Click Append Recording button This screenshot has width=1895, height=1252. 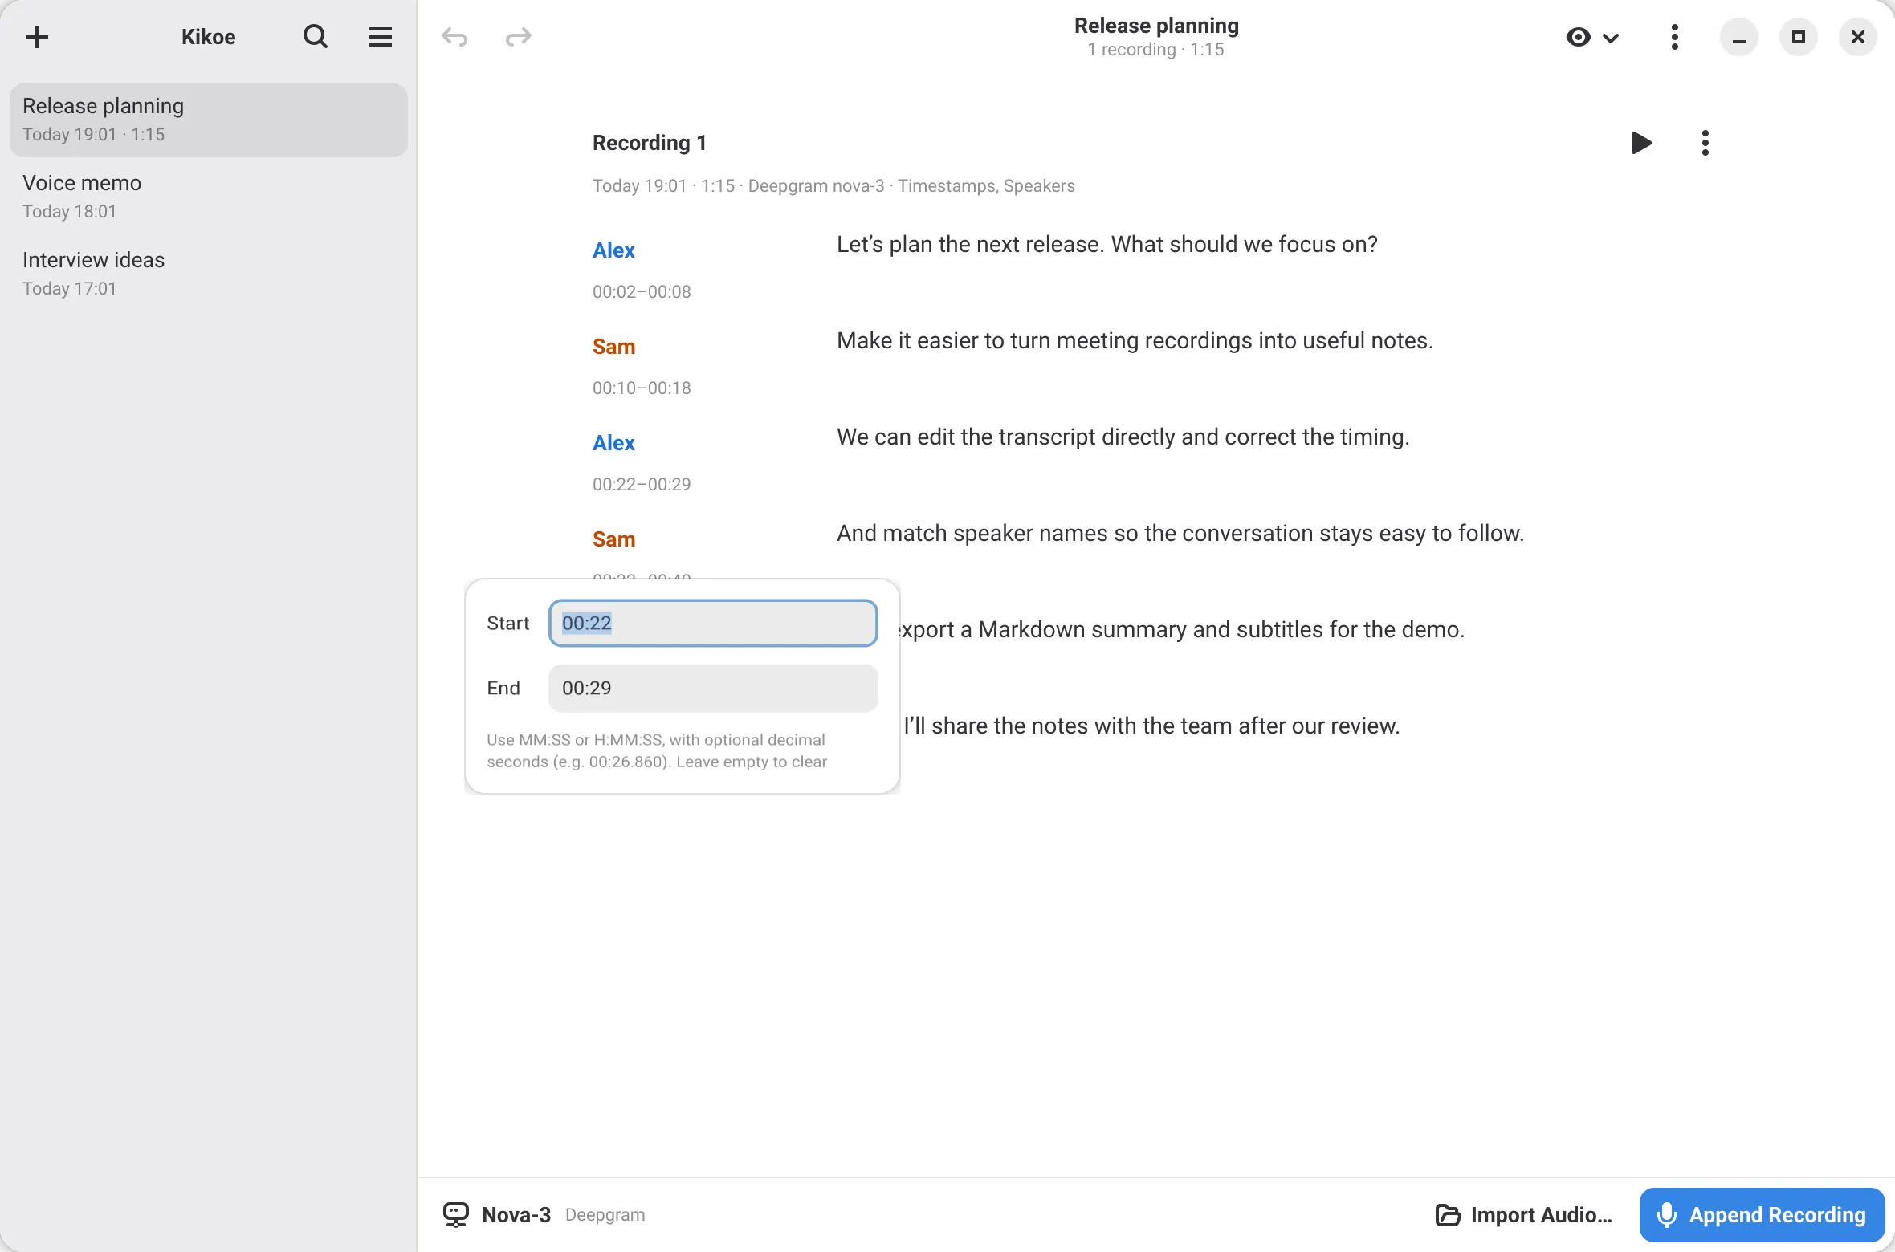1762,1215
